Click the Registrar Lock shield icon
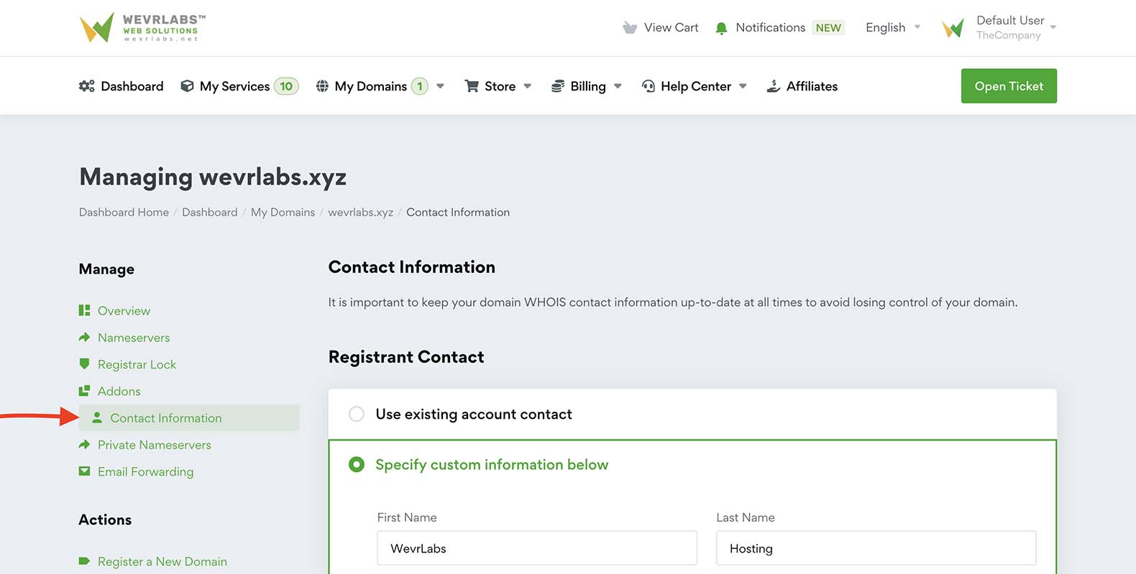Image resolution: width=1136 pixels, height=574 pixels. 84,364
